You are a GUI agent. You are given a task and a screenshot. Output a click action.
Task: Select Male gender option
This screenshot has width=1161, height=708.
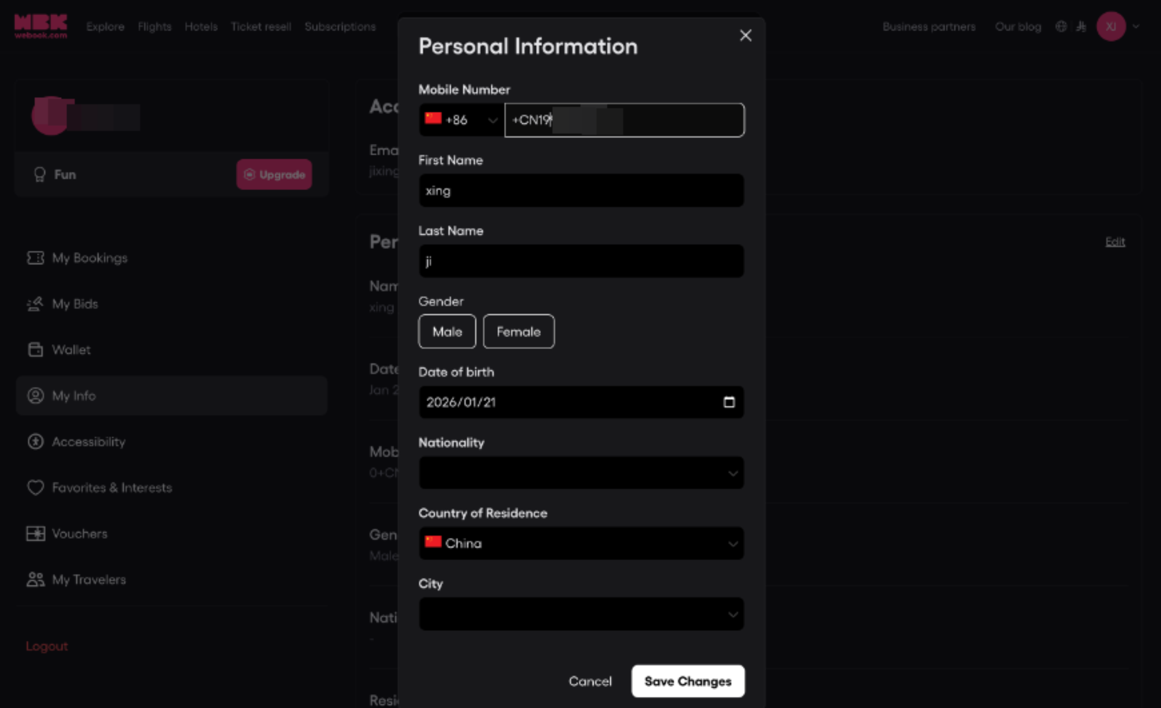pos(447,331)
